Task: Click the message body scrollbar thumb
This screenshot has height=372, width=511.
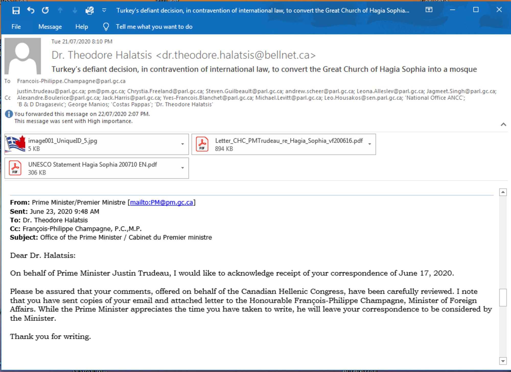Action: [503, 297]
